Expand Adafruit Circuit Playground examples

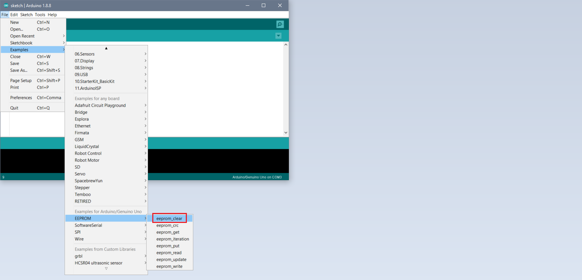point(106,105)
